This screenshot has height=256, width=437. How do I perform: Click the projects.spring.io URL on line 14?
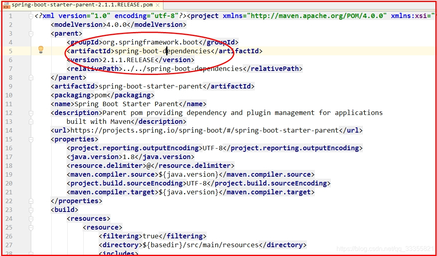(x=205, y=131)
